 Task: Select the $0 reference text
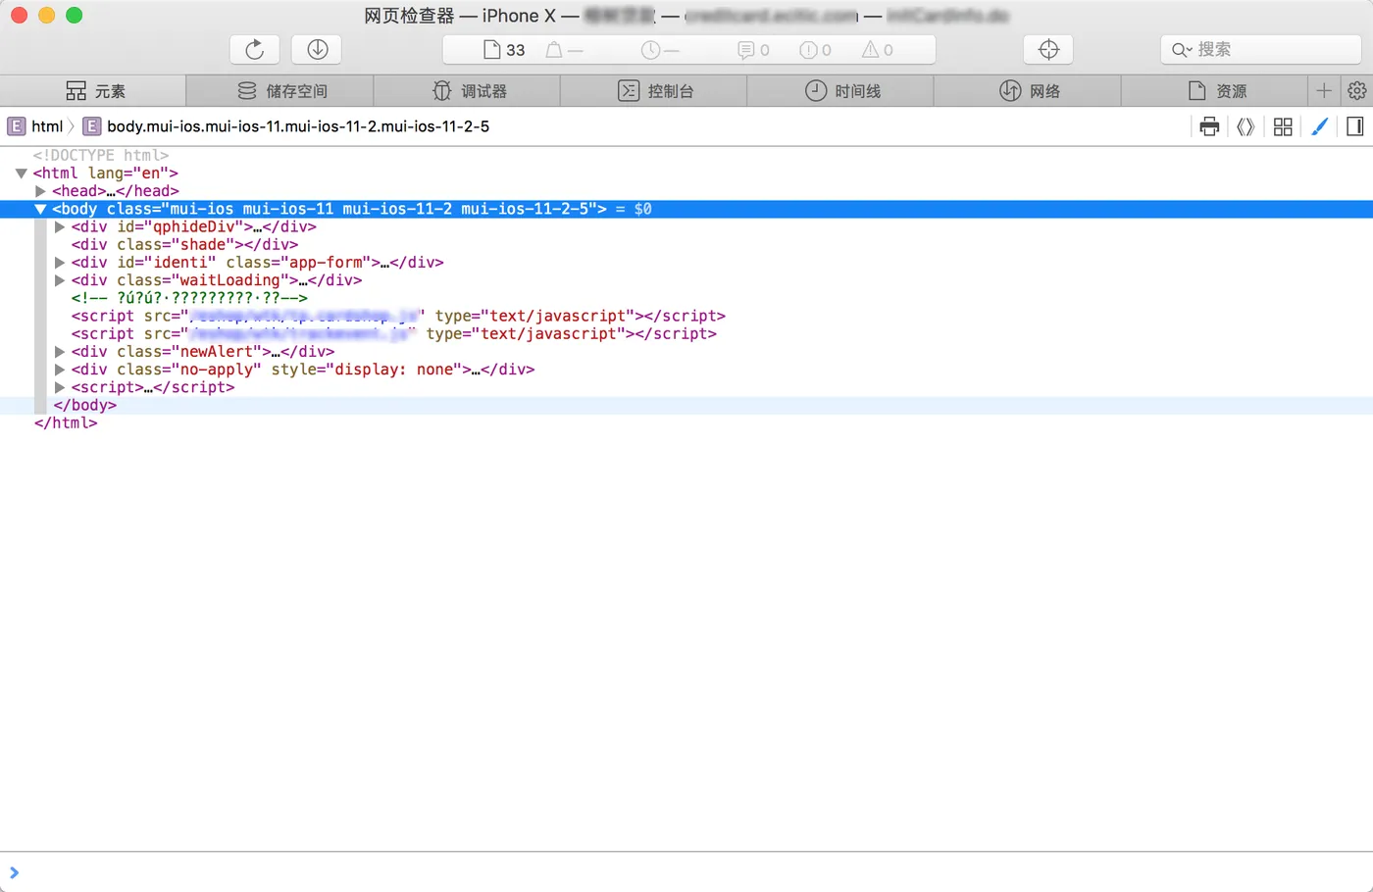click(642, 209)
